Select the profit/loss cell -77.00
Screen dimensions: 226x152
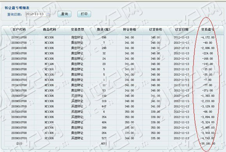click(208, 85)
